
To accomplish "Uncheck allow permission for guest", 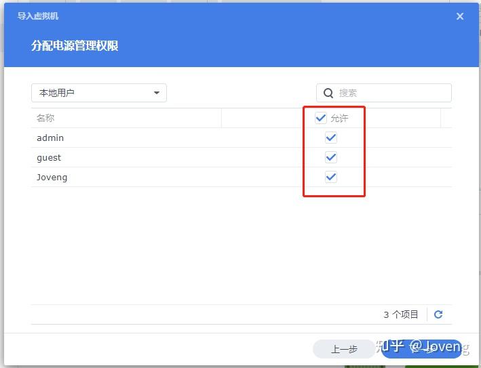I will pos(330,157).
